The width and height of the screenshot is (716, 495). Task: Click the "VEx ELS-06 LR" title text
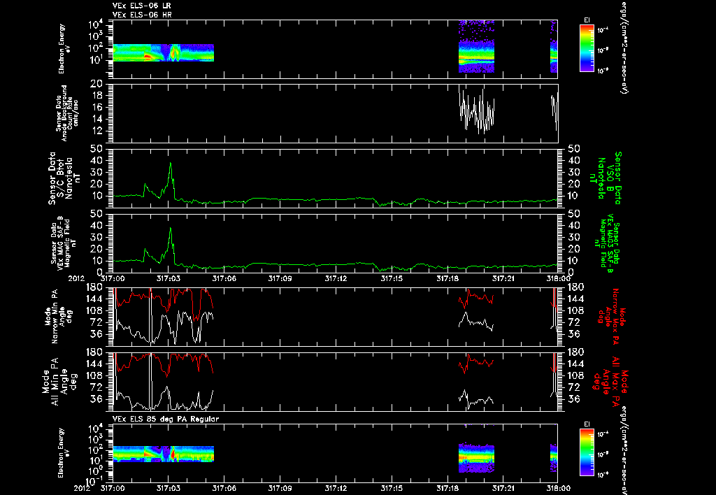coord(141,6)
